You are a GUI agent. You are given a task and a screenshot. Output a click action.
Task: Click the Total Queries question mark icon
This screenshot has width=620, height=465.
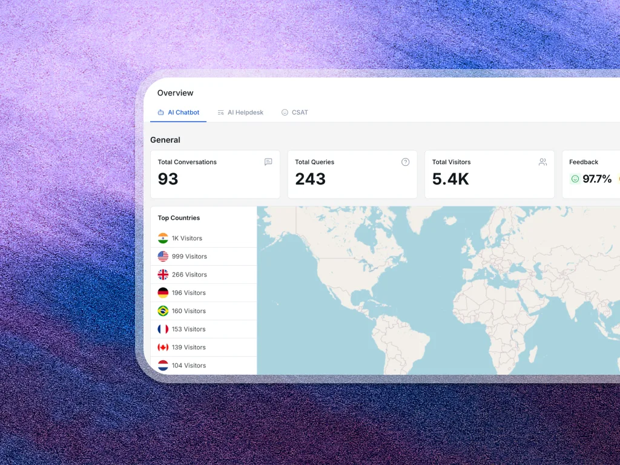click(406, 162)
